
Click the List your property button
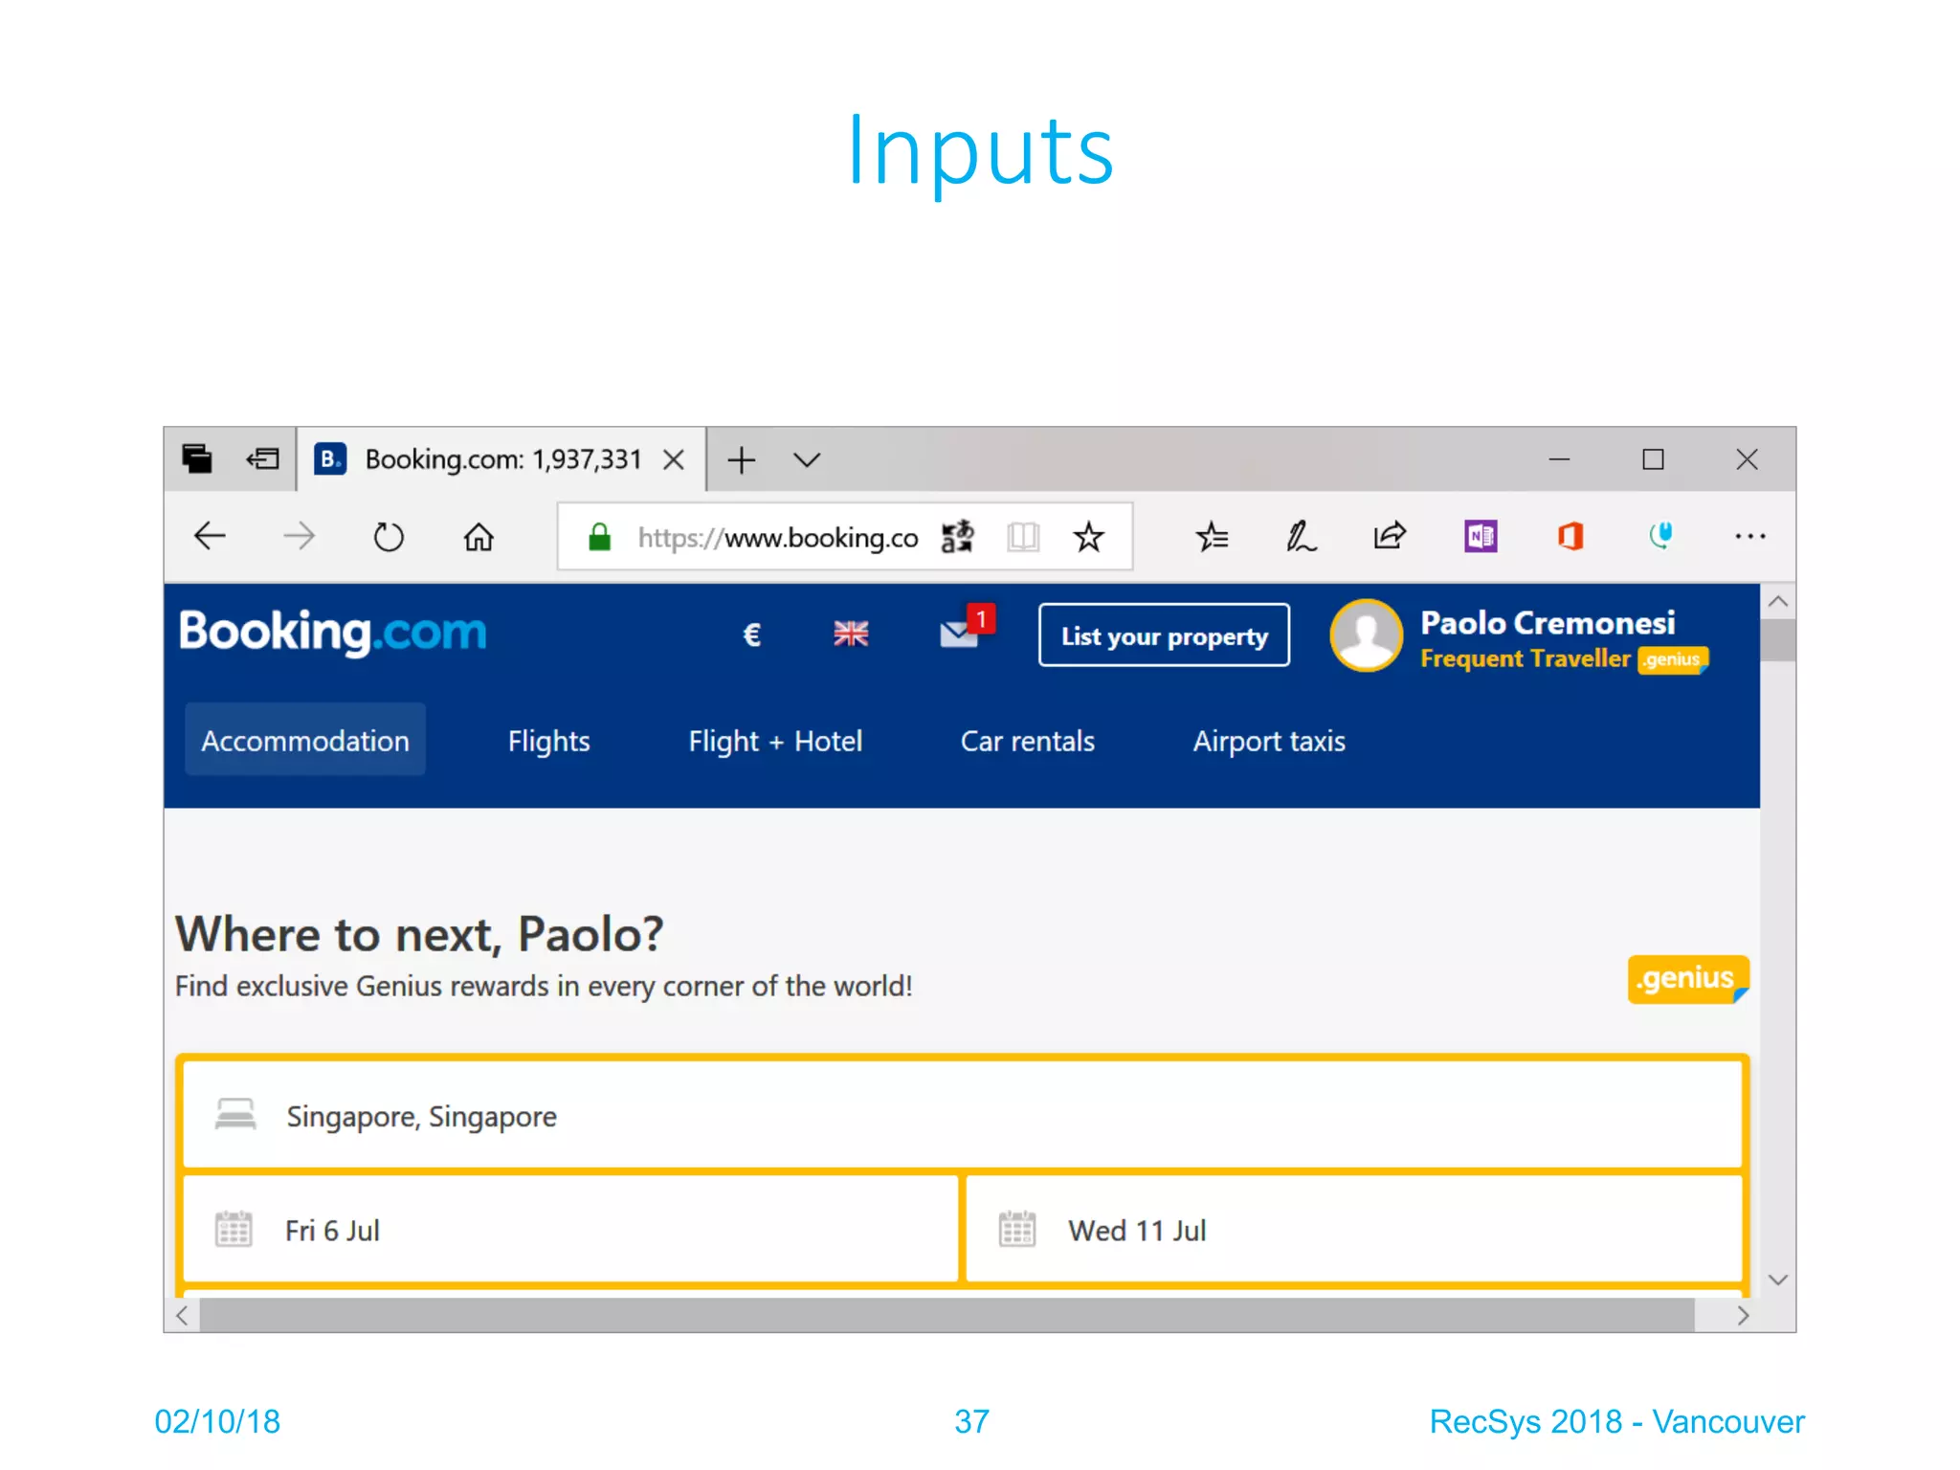coord(1164,635)
